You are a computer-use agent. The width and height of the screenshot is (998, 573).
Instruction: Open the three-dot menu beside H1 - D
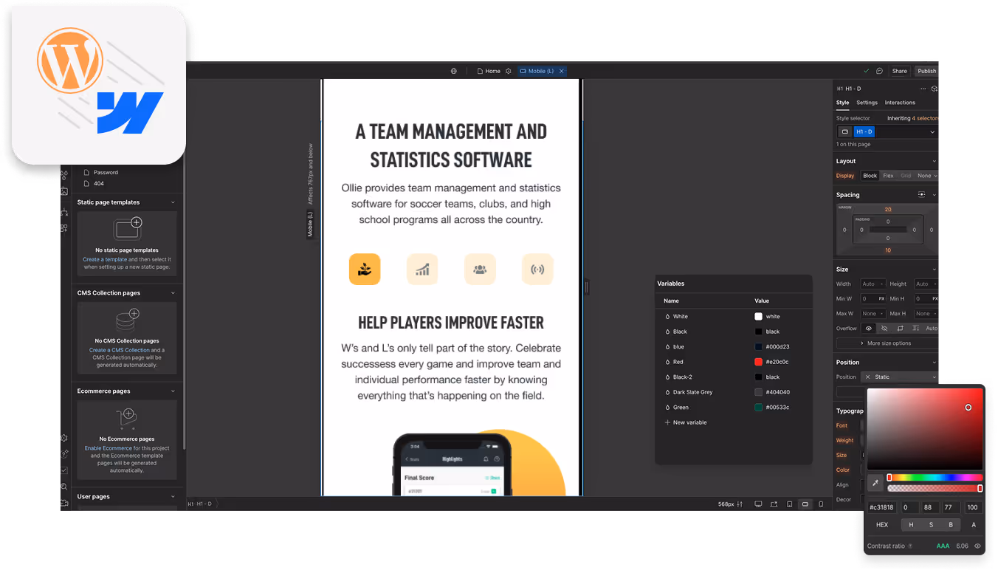923,89
